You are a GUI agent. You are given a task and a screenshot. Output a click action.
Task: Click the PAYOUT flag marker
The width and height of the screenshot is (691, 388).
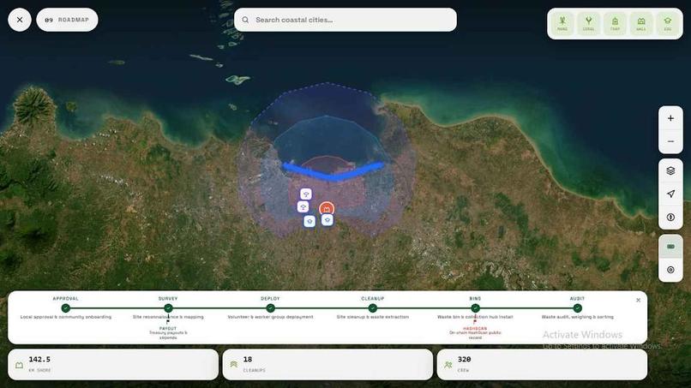[x=168, y=322]
